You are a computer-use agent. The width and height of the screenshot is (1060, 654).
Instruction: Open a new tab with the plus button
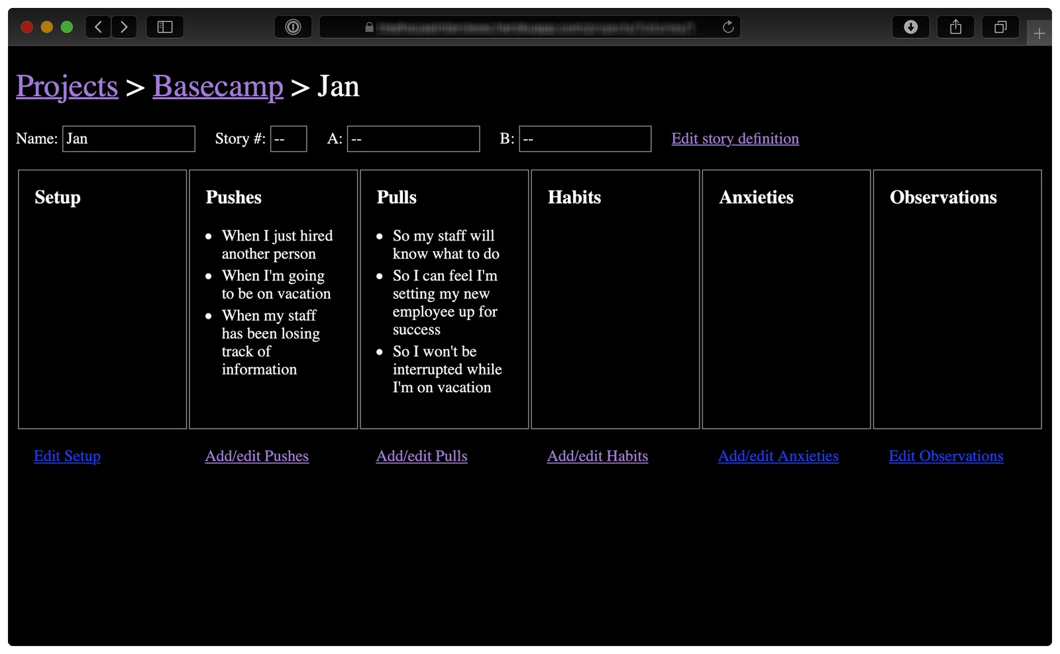click(1039, 33)
